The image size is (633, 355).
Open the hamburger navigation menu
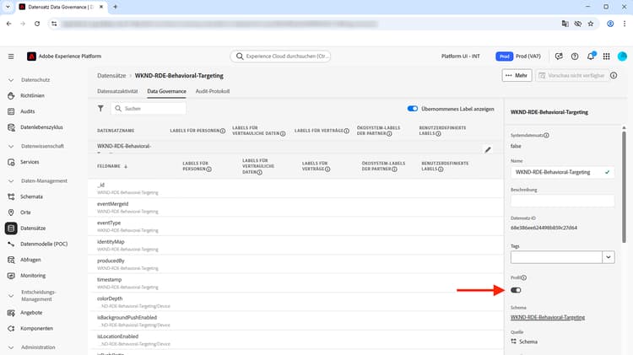(x=11, y=56)
